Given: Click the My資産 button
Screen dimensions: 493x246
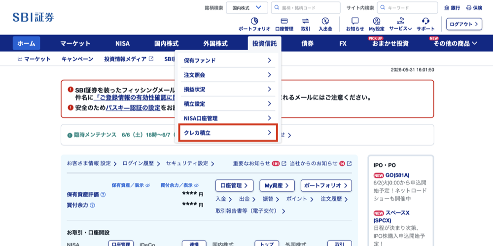Looking at the screenshot, I should (277, 185).
